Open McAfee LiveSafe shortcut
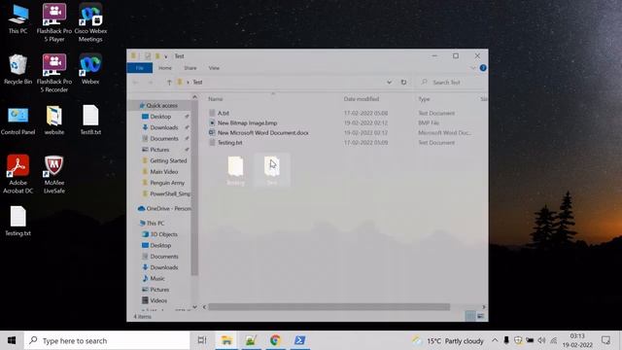 click(x=54, y=174)
